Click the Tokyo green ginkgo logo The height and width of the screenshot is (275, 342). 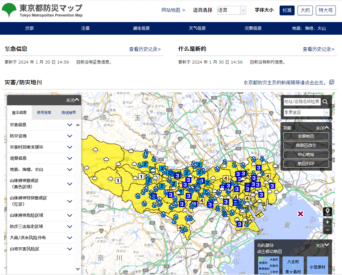point(9,10)
